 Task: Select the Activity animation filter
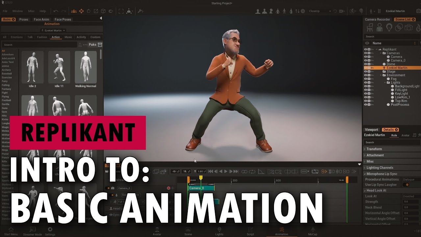pos(81,37)
